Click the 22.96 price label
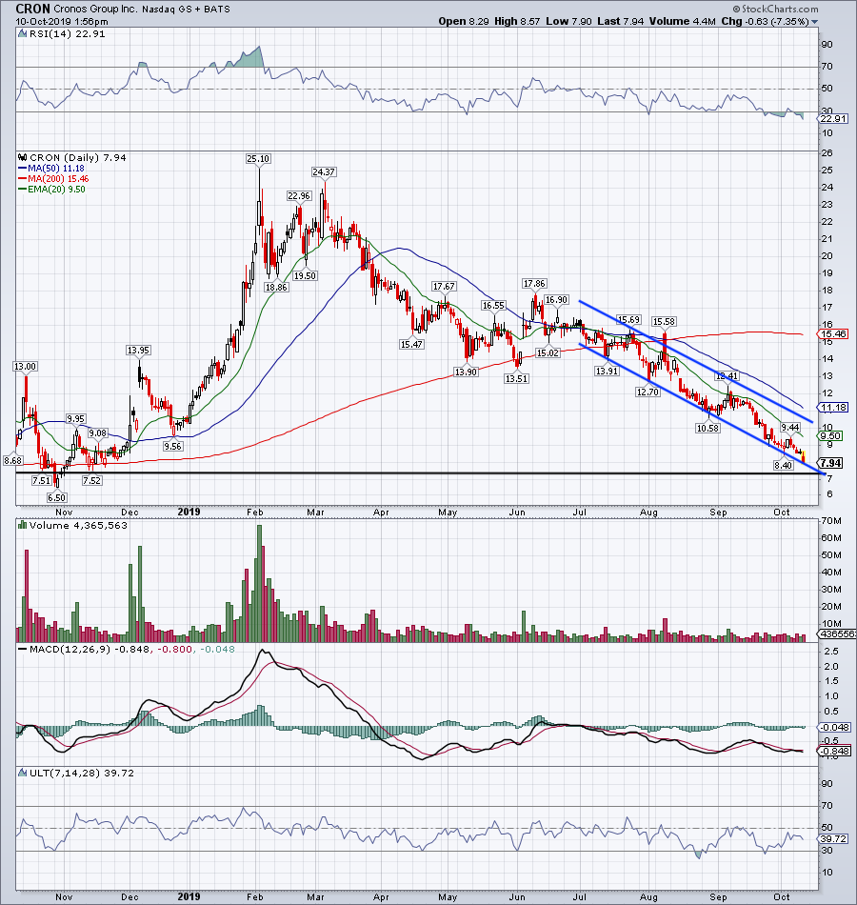The height and width of the screenshot is (905, 857). [x=299, y=196]
